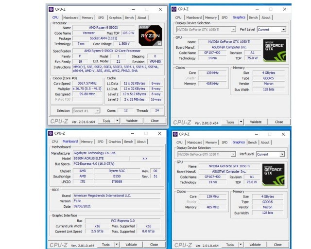The width and height of the screenshot is (311, 249).
Task: Expand Tools arrow menu in top-right Graphics window
Action: pyautogui.click(x=241, y=122)
